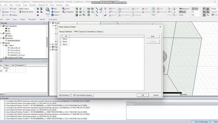Click HPC and Analysis Options button

click(83, 95)
